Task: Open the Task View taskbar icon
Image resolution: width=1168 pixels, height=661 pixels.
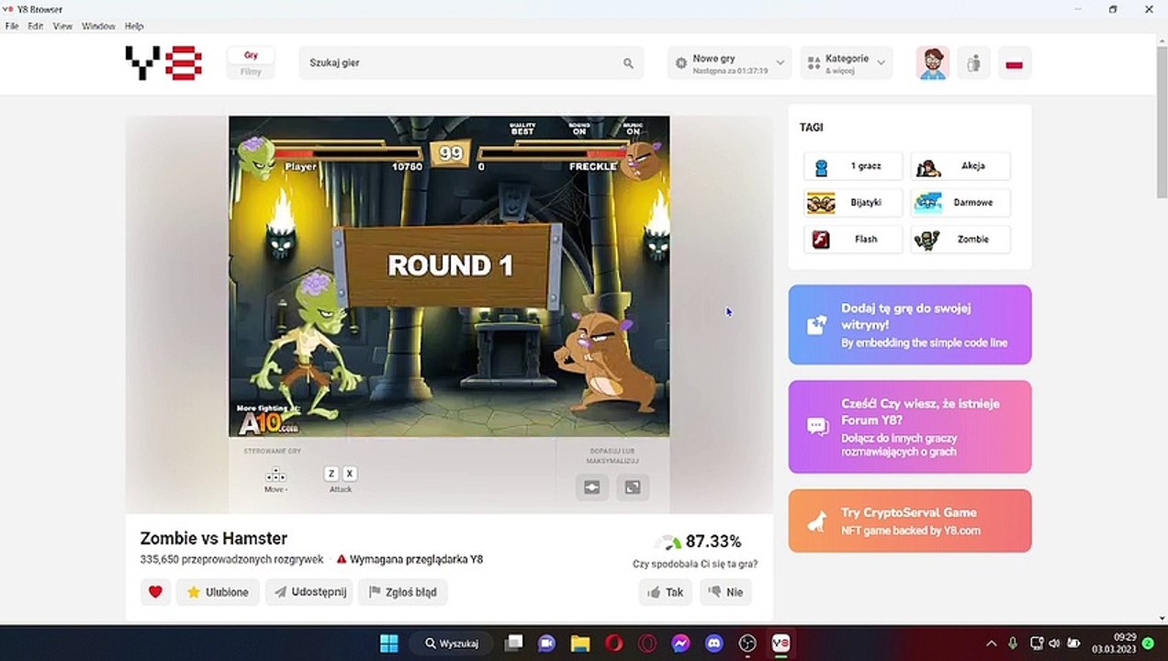Action: [514, 643]
